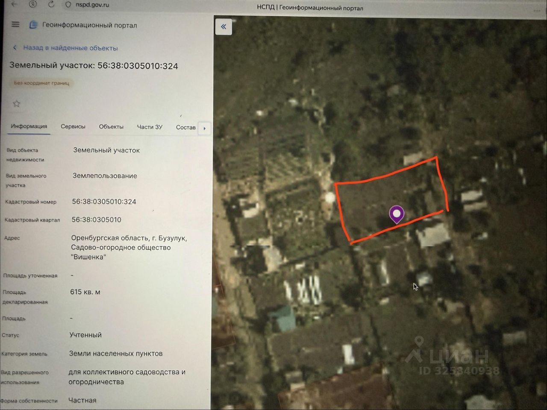The height and width of the screenshot is (410, 547).
Task: Open the Объекты tab
Action: click(x=111, y=127)
